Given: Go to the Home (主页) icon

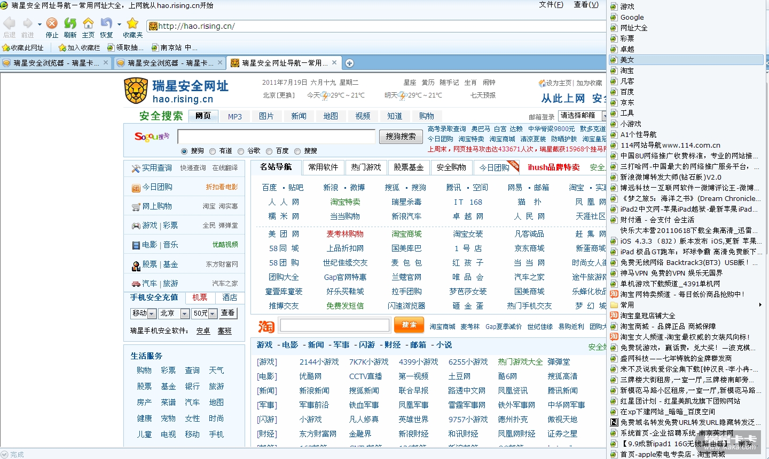Looking at the screenshot, I should [88, 23].
